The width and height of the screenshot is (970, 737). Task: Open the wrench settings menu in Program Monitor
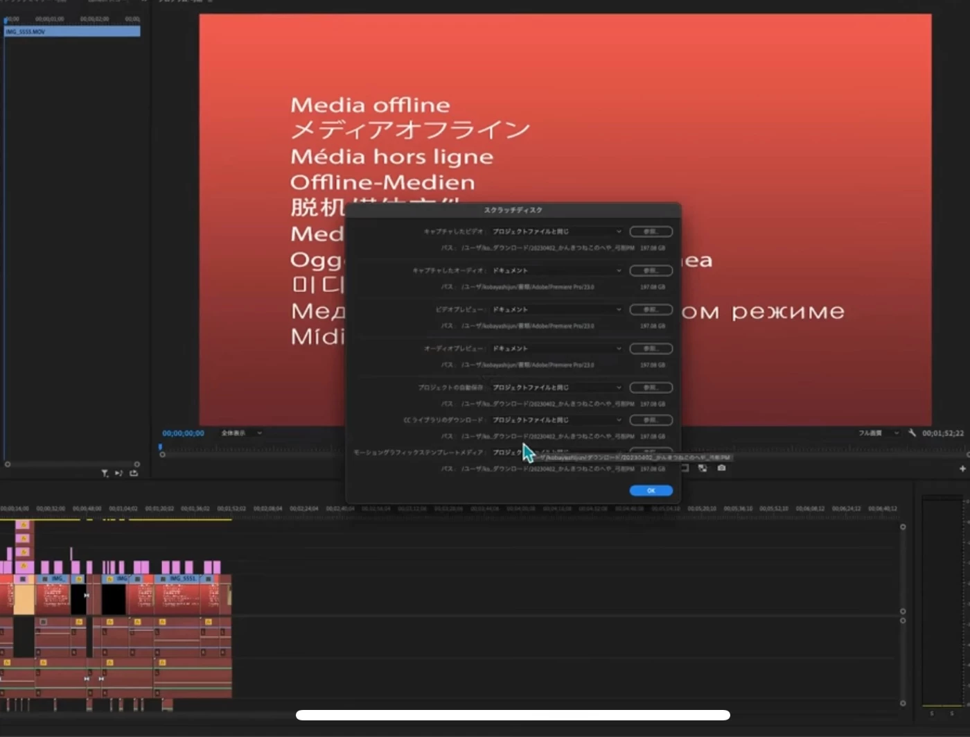pyautogui.click(x=912, y=433)
